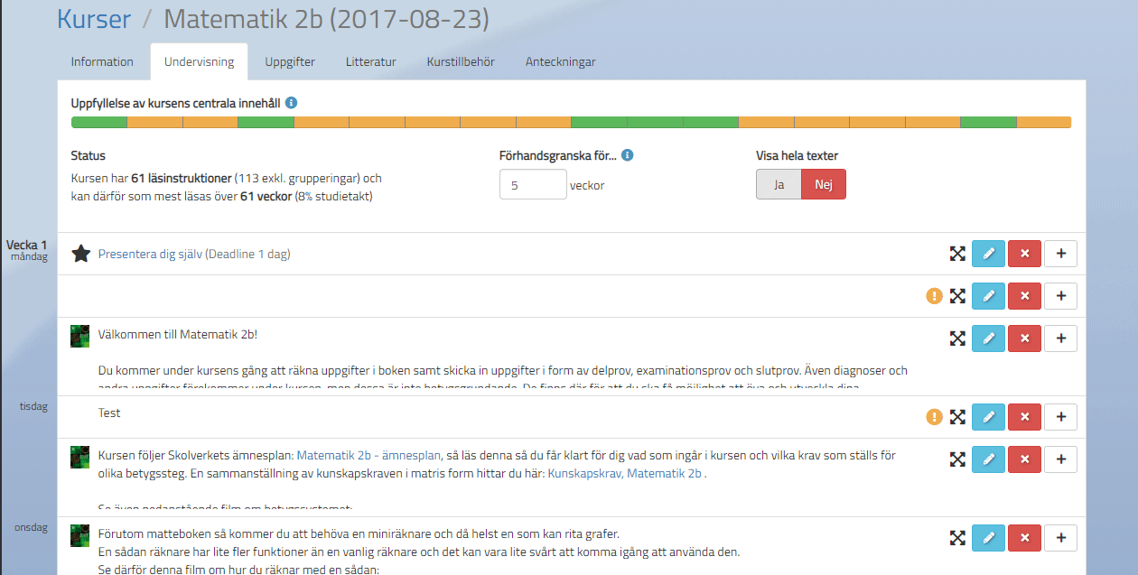Open the Litteratur tab

click(x=370, y=62)
